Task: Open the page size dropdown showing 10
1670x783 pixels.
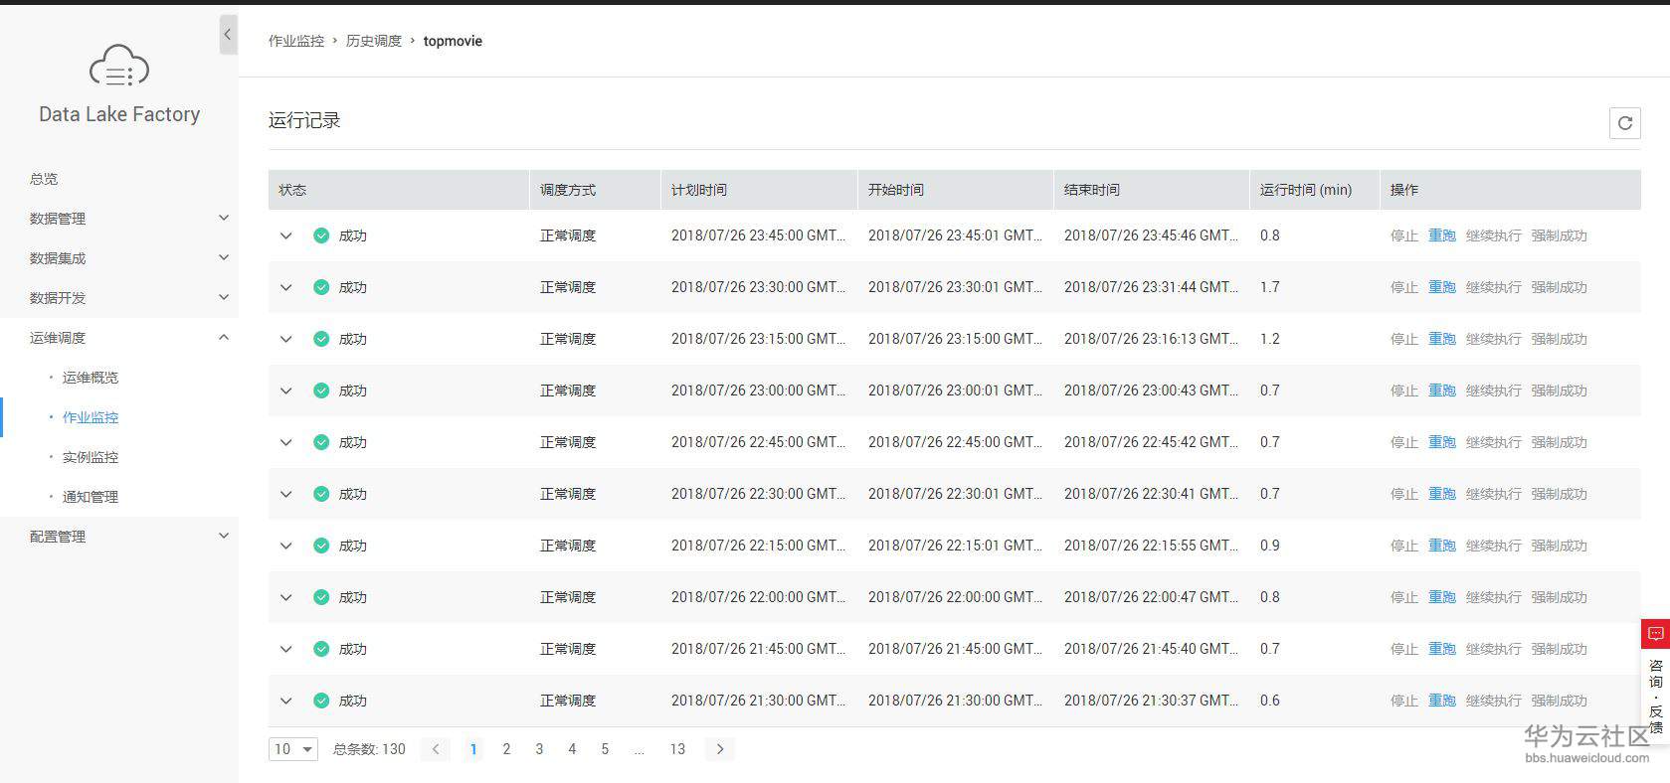Action: pos(293,749)
